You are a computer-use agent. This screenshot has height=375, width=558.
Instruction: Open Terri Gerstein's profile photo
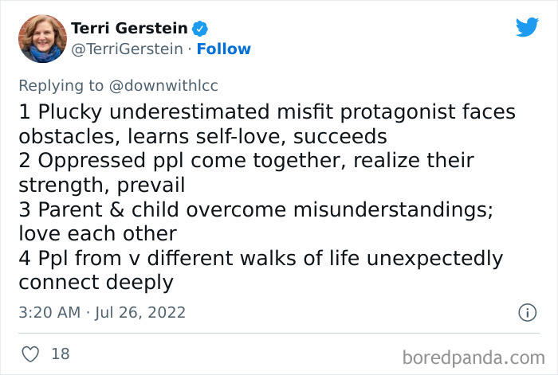pyautogui.click(x=41, y=38)
